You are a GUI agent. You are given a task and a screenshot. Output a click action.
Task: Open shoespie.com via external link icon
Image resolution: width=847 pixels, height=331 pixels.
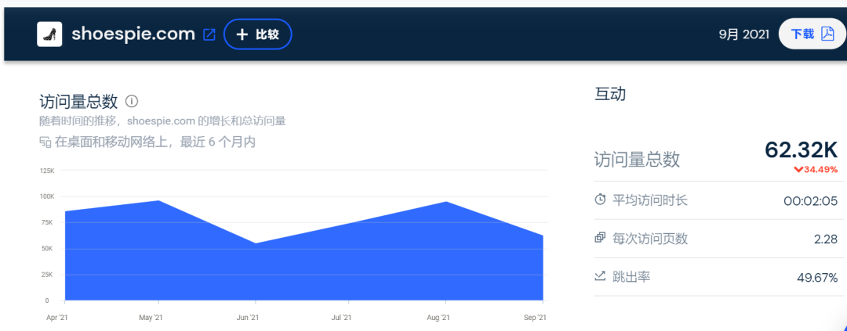click(x=209, y=34)
